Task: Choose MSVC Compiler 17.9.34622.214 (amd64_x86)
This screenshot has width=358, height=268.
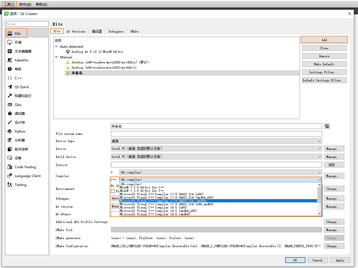Action: [218, 197]
